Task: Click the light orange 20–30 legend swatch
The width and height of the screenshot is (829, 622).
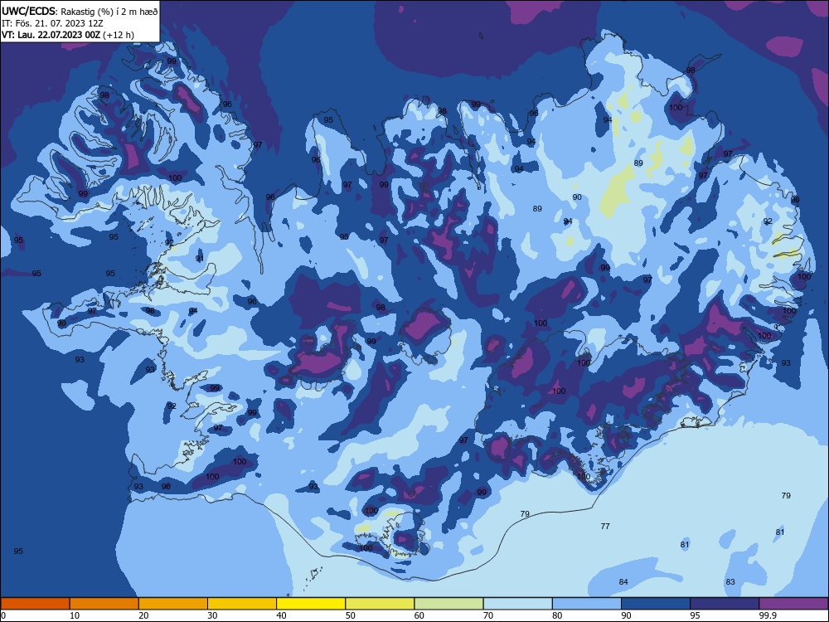Action: click(173, 604)
